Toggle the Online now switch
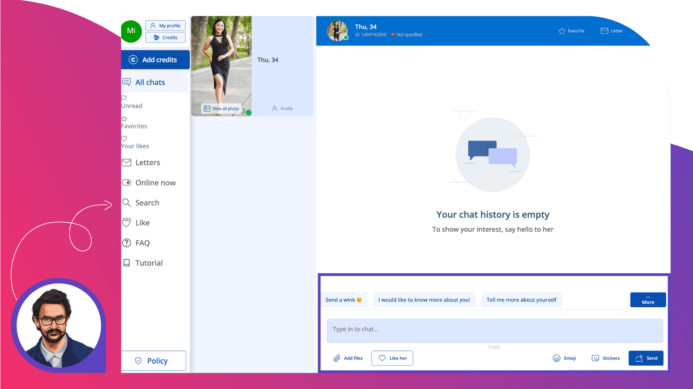Screen dimensions: 693x389 coord(127,183)
